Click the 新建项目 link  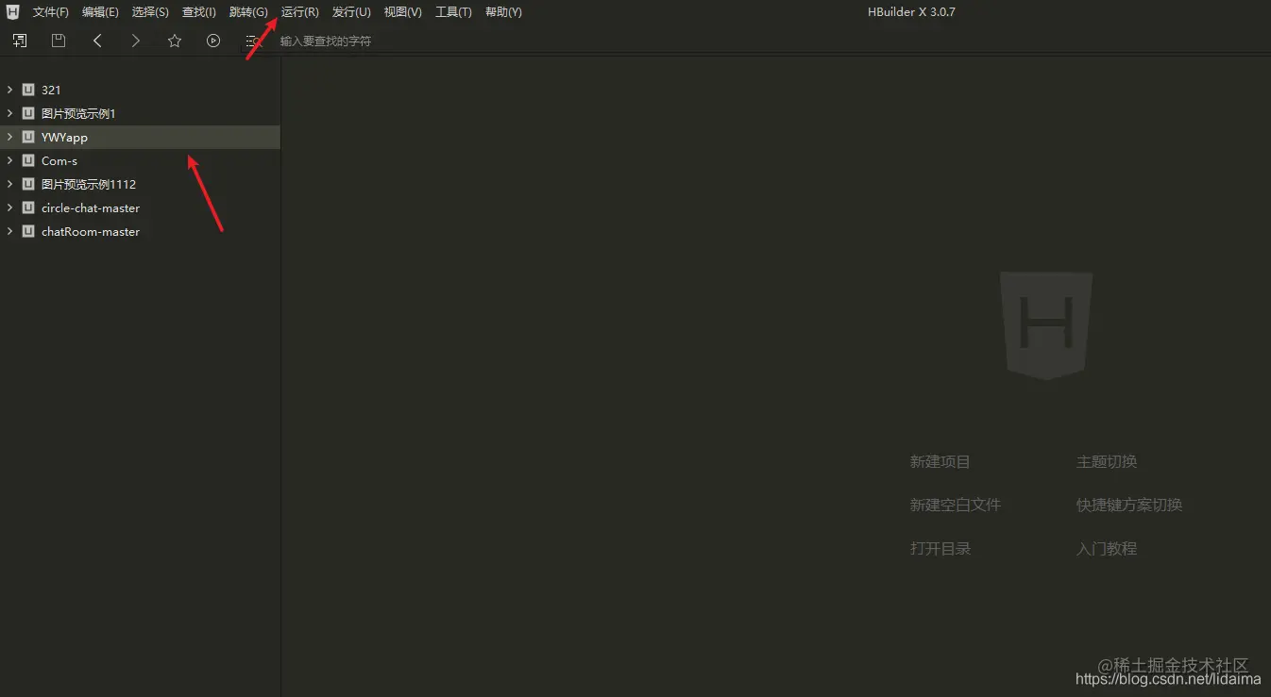click(x=940, y=461)
